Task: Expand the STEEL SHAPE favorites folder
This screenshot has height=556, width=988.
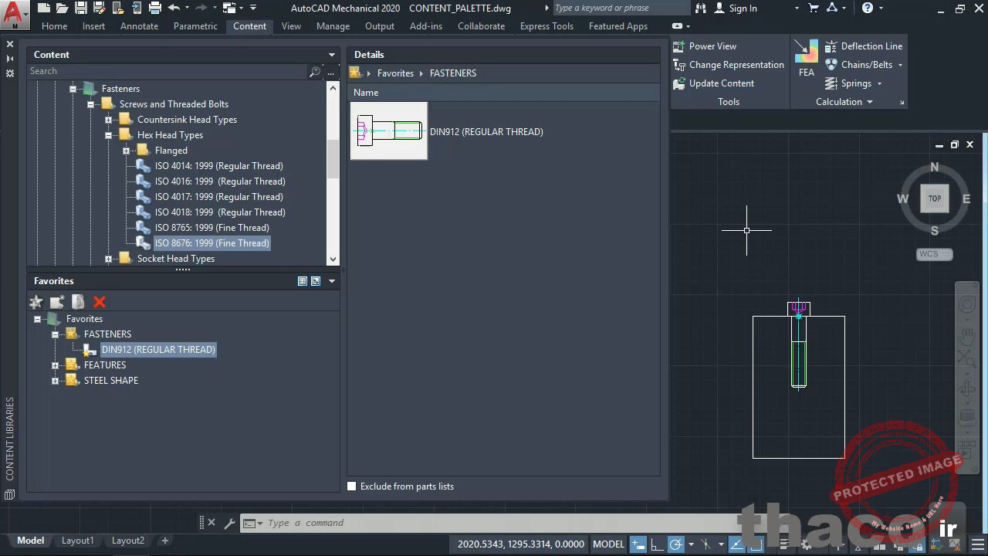Action: click(x=55, y=381)
